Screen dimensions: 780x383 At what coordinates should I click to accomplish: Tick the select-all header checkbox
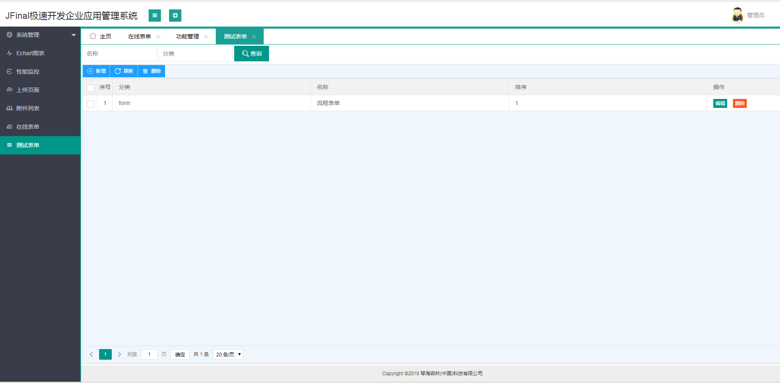coord(90,88)
